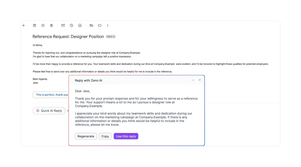Report this email as spam
Viewport: 301px width, 167px height.
43,25
